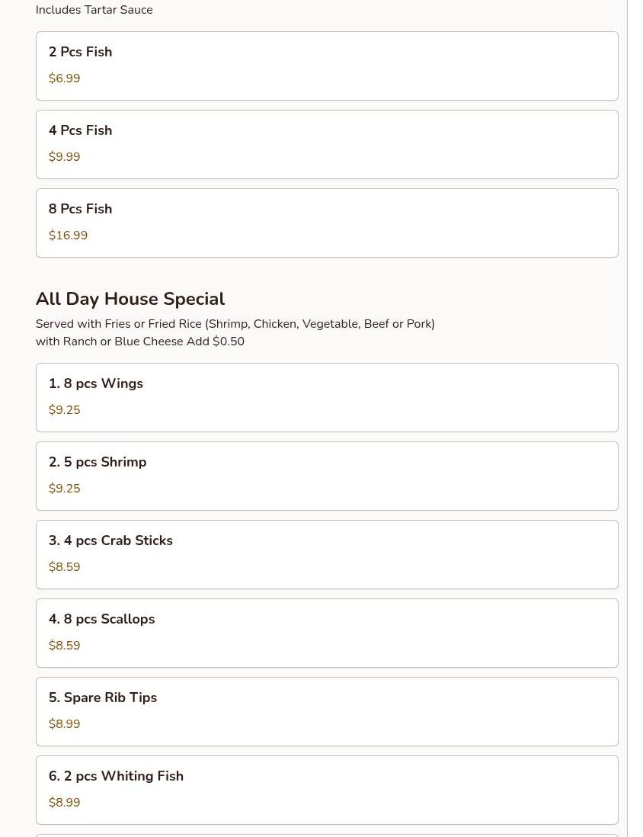Click the $8.59 price under Crab Sticks
Viewport: 643px width, 837px height.
[64, 566]
